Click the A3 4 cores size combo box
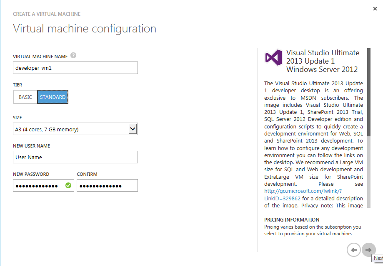Screen dimensions: 383x266 point(75,129)
